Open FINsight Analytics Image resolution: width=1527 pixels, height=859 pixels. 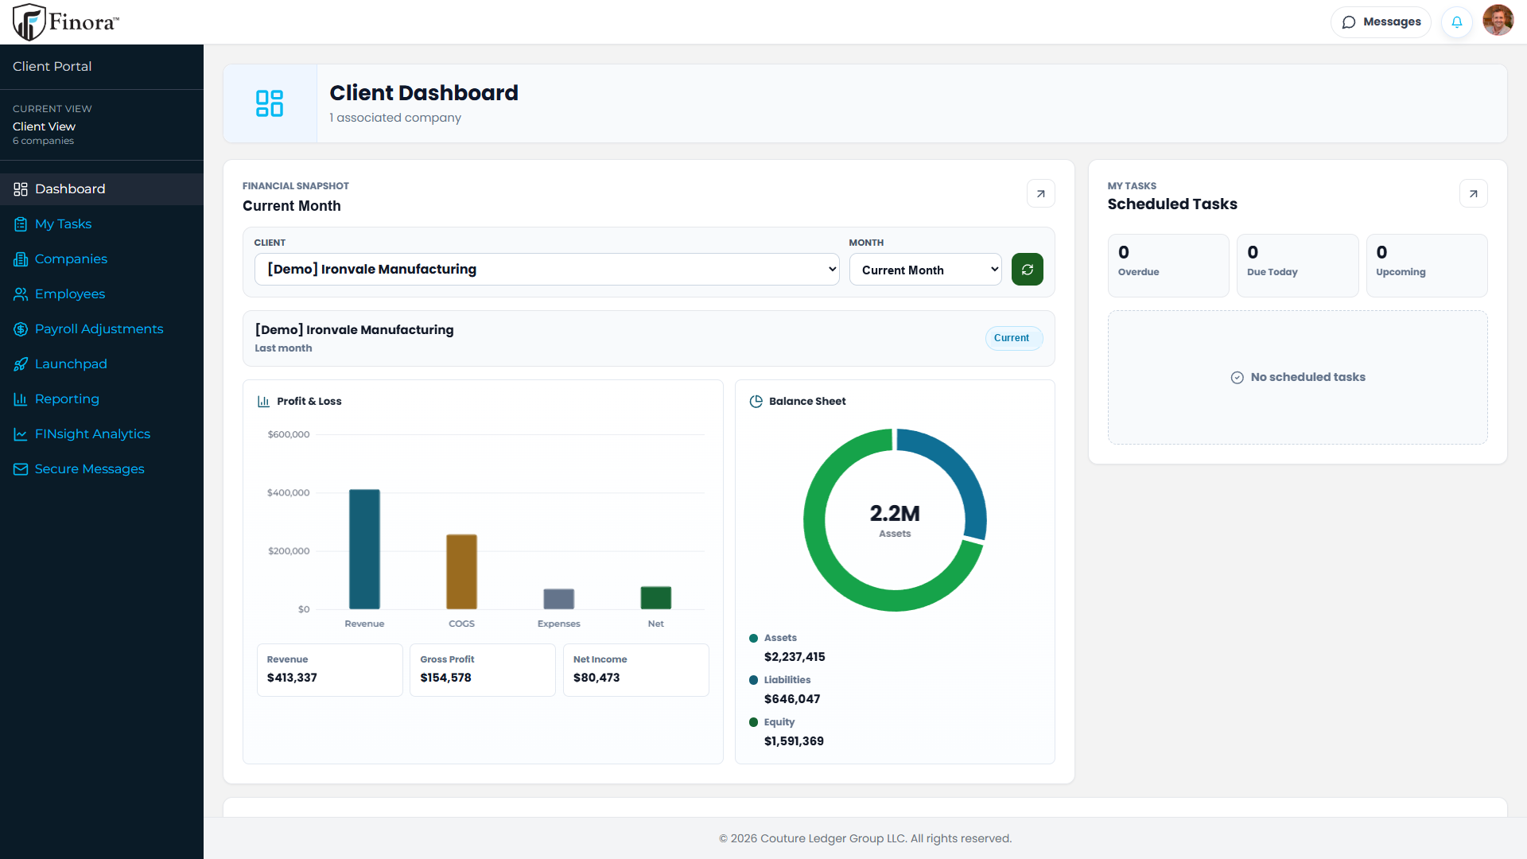(x=102, y=434)
